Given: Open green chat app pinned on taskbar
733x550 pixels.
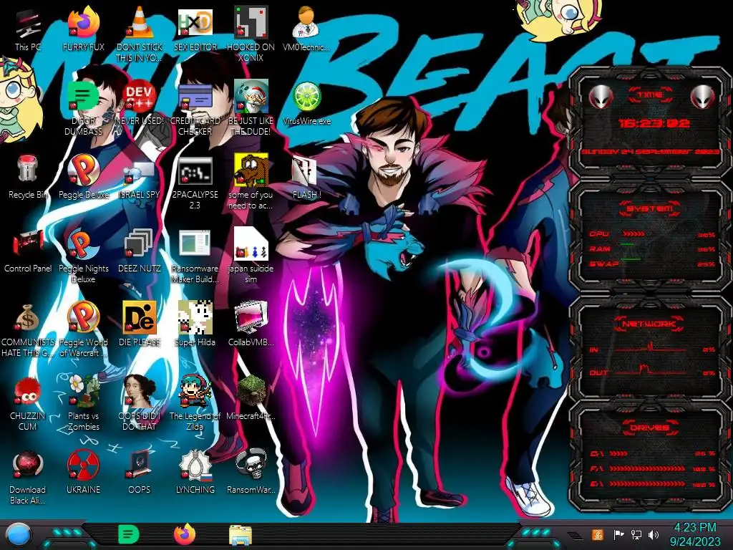Looking at the screenshot, I should click(x=129, y=534).
